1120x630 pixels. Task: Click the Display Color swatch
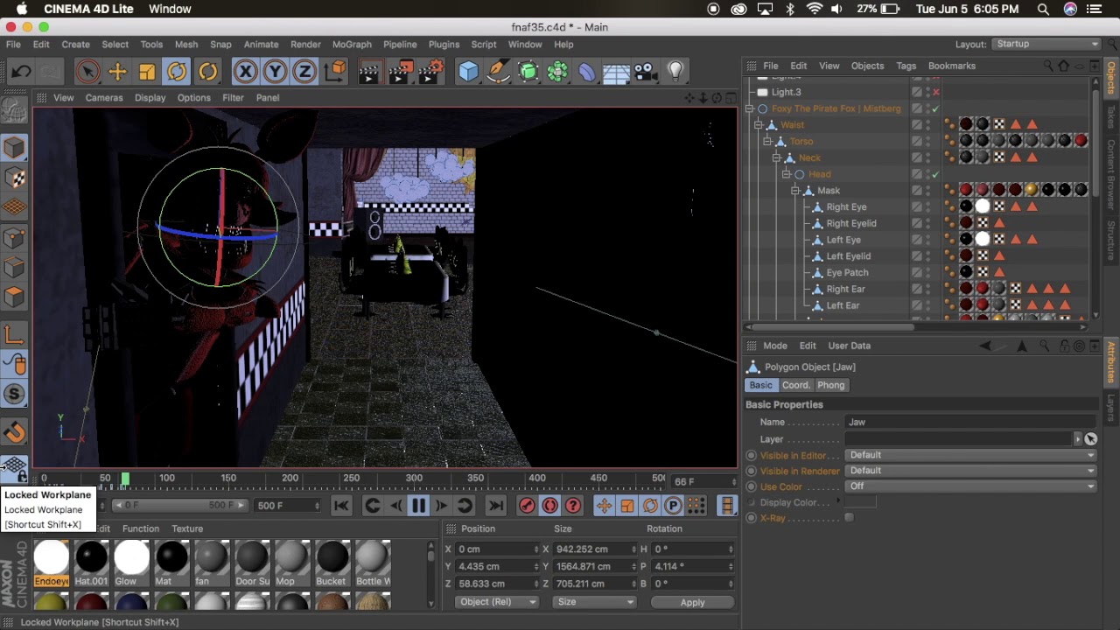point(859,502)
